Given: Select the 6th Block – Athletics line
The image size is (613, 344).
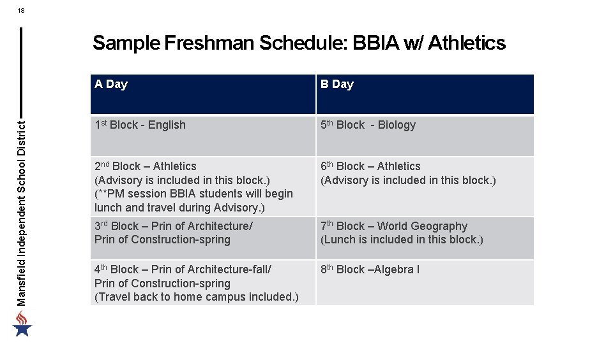Looking at the screenshot, I should 371,166.
